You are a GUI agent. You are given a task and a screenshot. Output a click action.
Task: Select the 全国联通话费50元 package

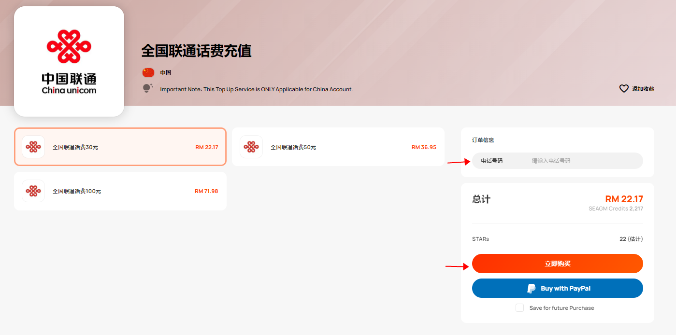click(x=338, y=147)
